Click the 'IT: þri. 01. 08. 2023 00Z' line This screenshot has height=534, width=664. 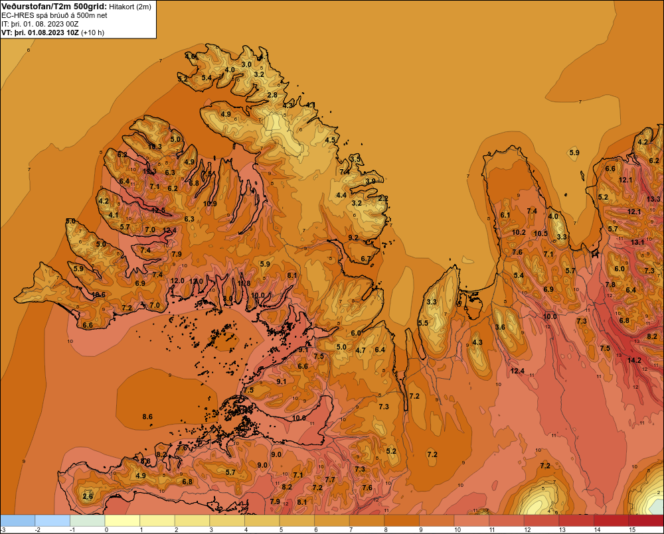tap(40, 24)
